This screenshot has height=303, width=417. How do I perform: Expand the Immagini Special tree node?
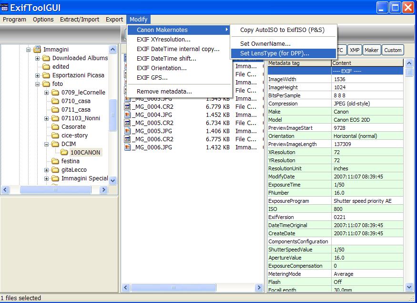point(46,178)
